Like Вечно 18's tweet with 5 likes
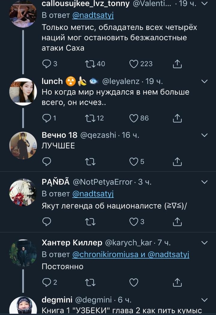 [134, 161]
